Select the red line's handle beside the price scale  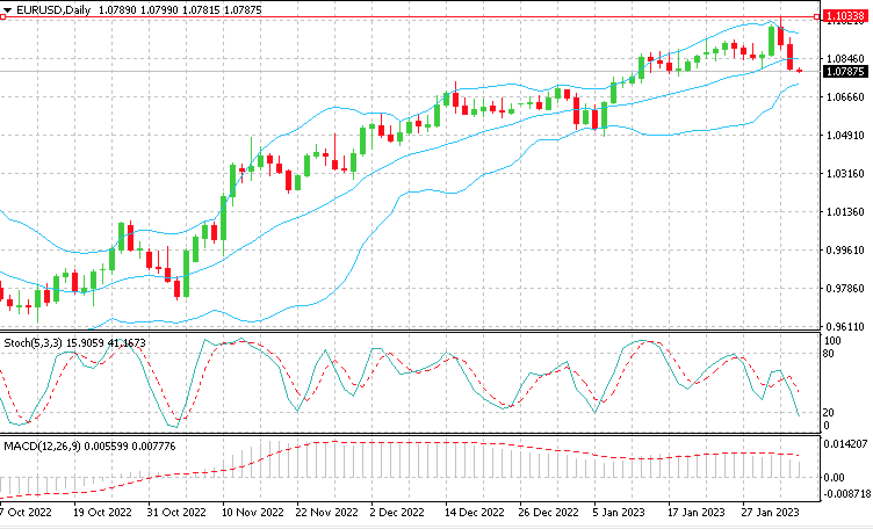817,17
